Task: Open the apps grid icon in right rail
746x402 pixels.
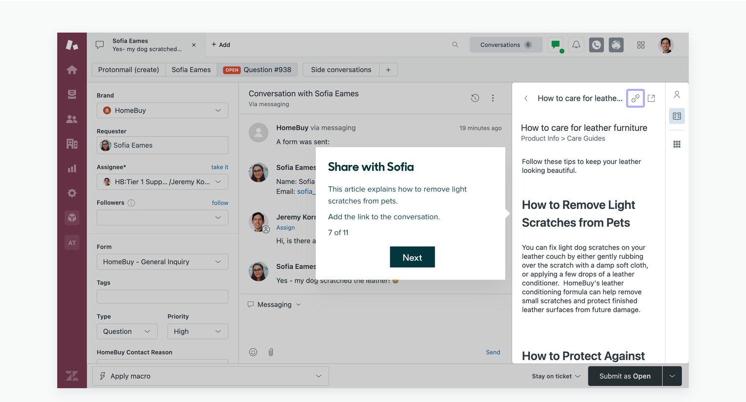Action: [x=677, y=144]
